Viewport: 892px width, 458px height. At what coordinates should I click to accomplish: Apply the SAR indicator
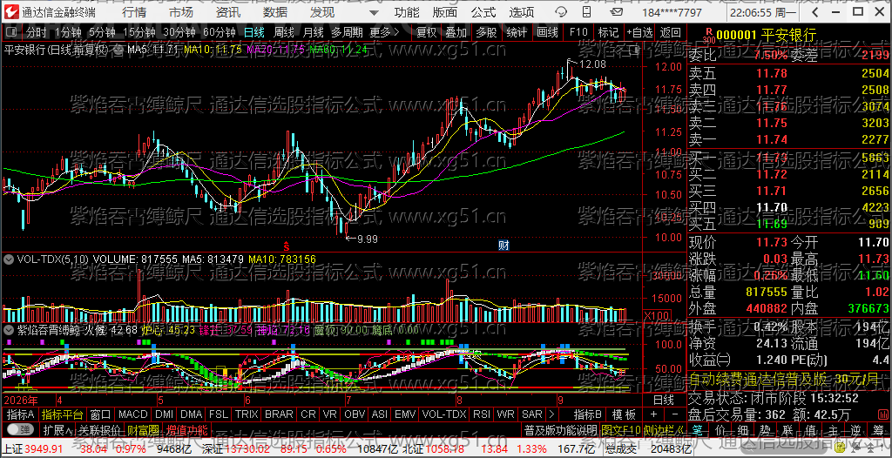tap(532, 414)
